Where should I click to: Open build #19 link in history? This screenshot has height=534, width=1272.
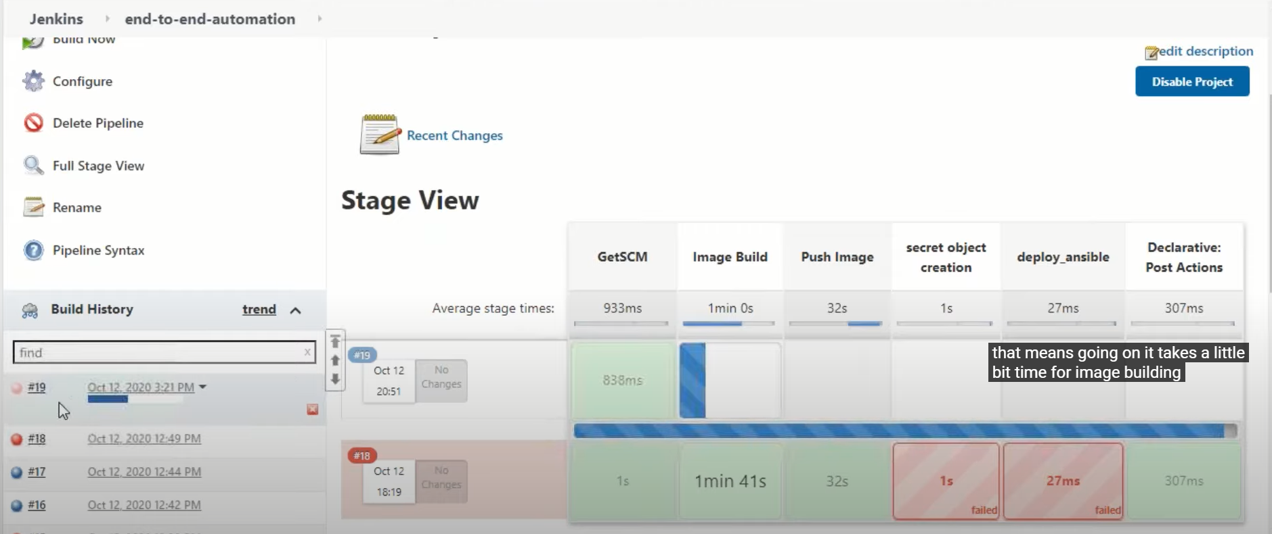(x=37, y=387)
